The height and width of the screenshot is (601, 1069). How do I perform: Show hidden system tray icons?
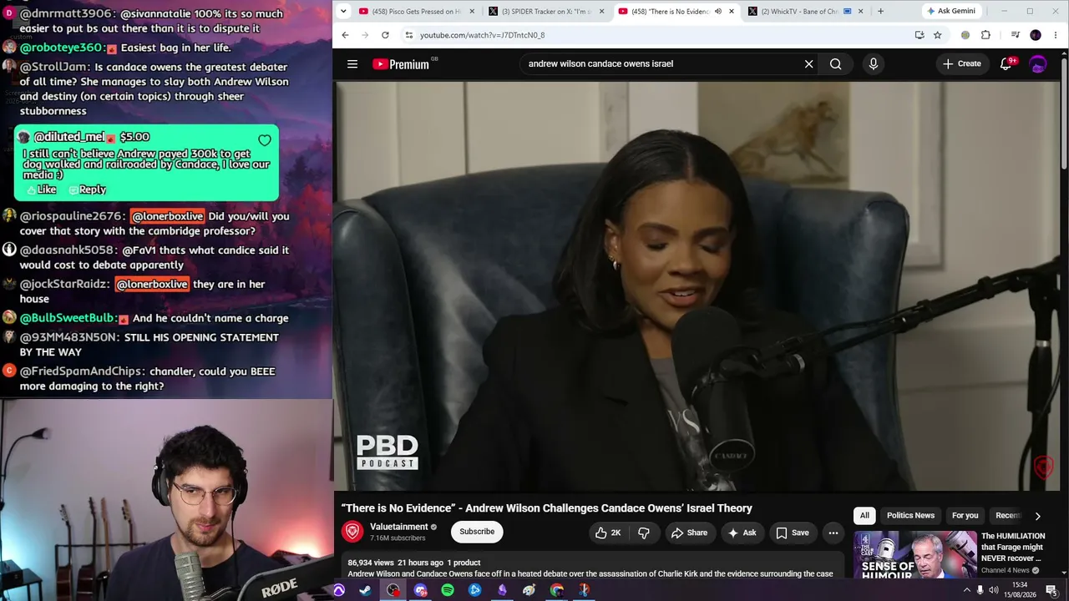click(967, 590)
